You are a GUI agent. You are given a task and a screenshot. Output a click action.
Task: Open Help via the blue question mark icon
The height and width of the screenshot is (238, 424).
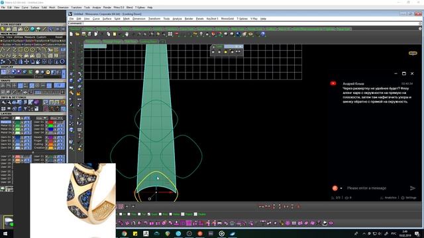[x=263, y=34]
